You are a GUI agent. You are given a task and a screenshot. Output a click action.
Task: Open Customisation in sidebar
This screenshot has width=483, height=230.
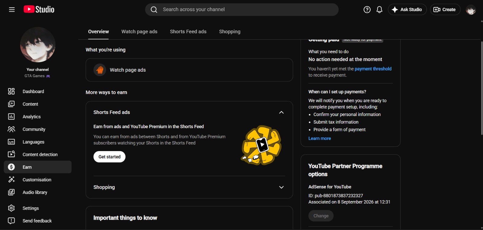[38, 180]
